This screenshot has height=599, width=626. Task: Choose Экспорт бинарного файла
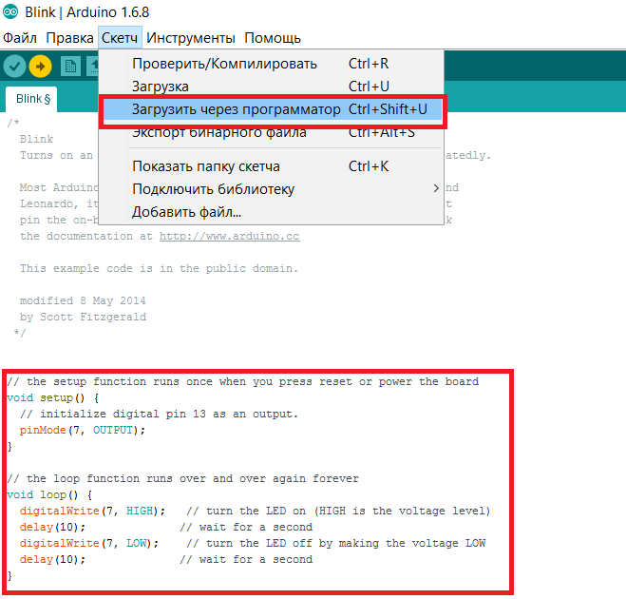pos(271,134)
